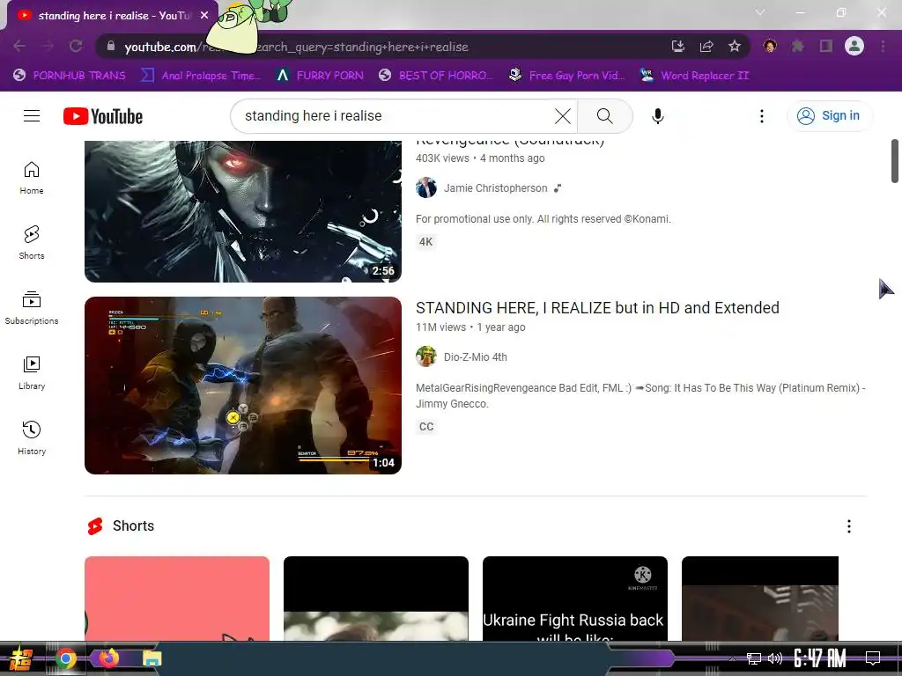Expand hidden system tray icons chevron
902x676 pixels.
click(732, 658)
